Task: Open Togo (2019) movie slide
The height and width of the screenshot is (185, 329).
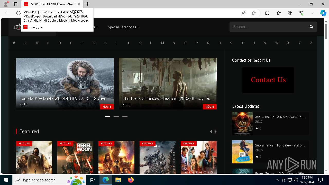Action: (65, 84)
